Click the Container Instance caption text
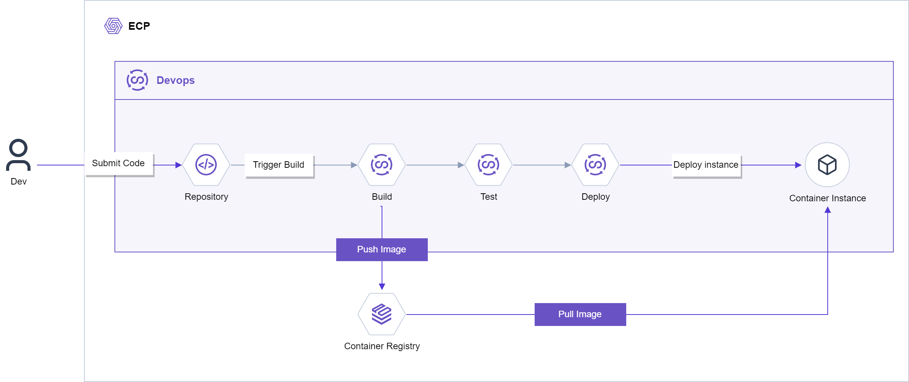 pos(827,198)
